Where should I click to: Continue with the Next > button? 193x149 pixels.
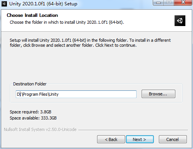[140, 139]
